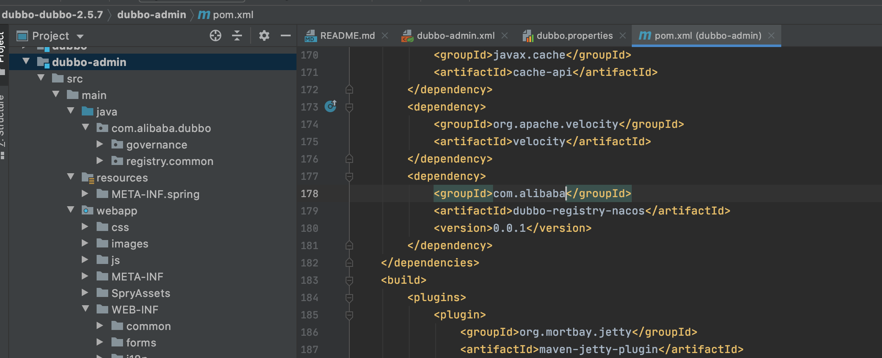882x358 pixels.
Task: Fold the plugins block at line 184
Action: pyautogui.click(x=349, y=298)
